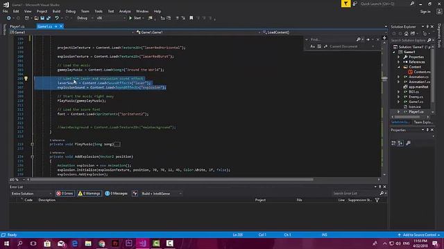Click the Save icon in toolbar

[x=42, y=18]
